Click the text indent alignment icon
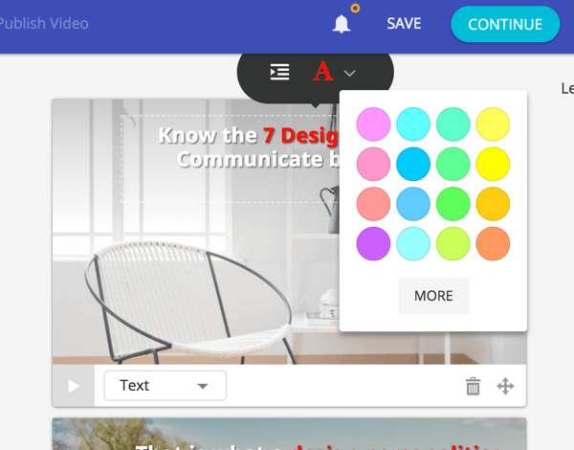This screenshot has width=574, height=450. coord(279,72)
